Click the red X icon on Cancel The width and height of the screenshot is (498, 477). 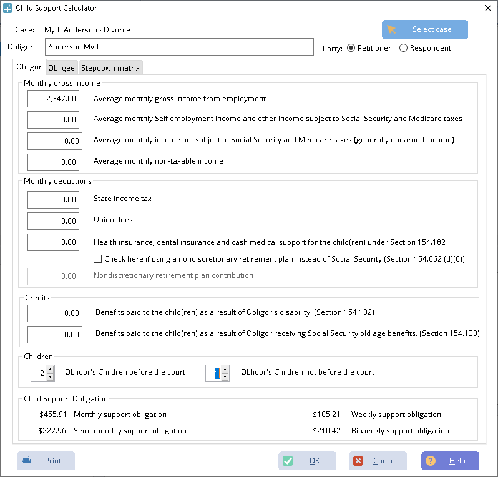(358, 461)
